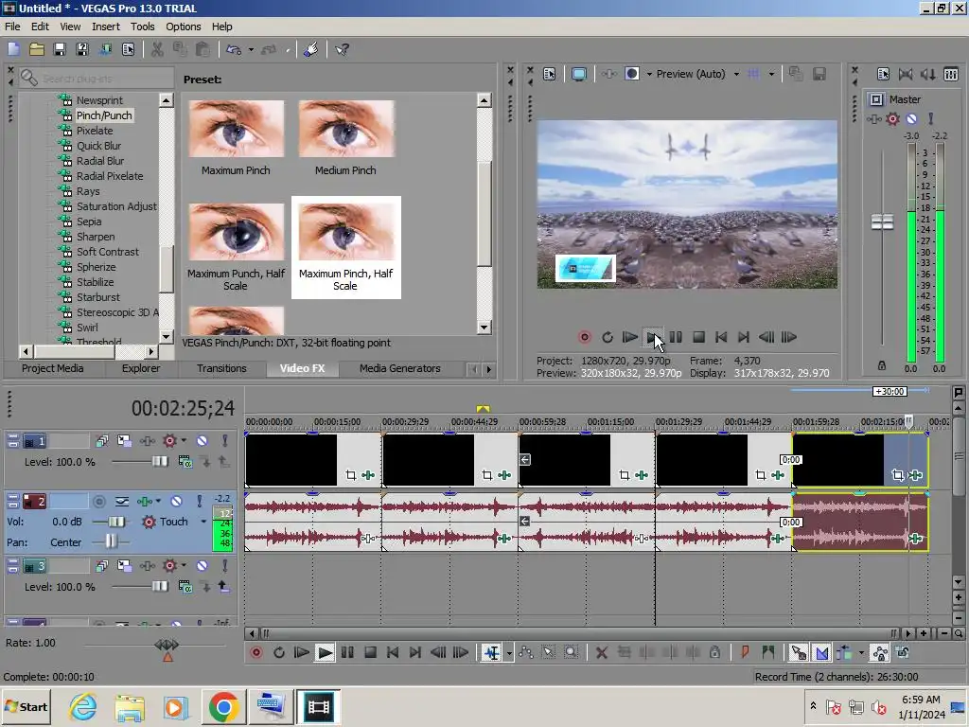Open the project Properties icon in toolbar
This screenshot has width=969, height=727.
tap(128, 49)
